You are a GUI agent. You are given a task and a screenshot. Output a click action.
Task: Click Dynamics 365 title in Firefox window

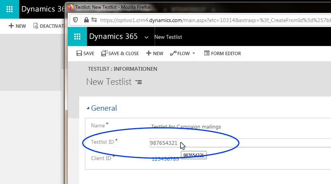tap(114, 36)
